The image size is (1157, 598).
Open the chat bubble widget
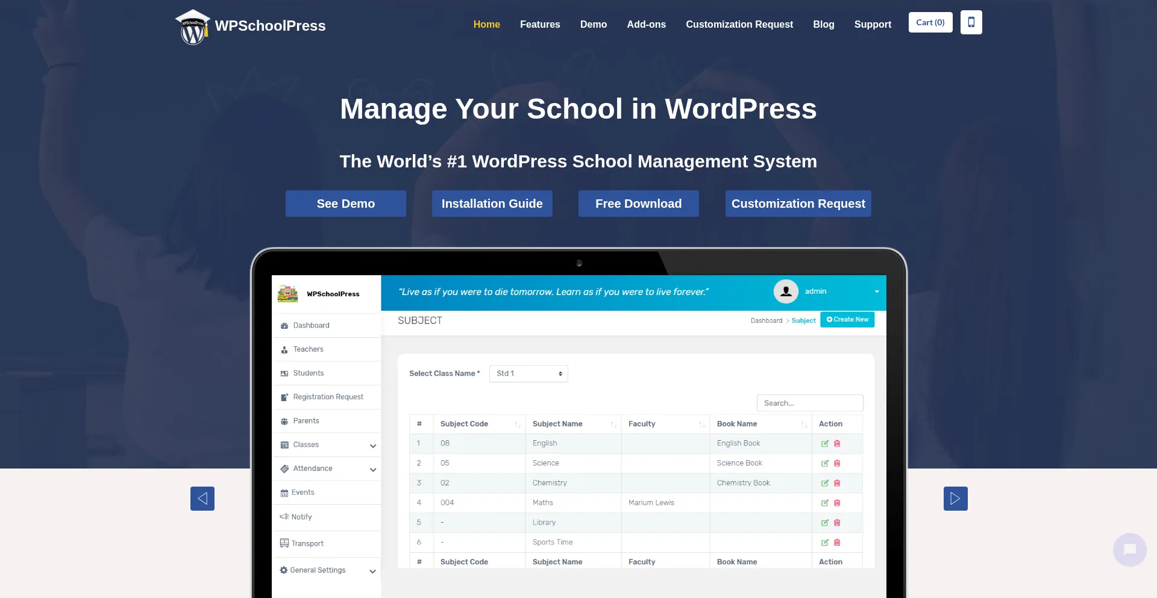(x=1130, y=549)
